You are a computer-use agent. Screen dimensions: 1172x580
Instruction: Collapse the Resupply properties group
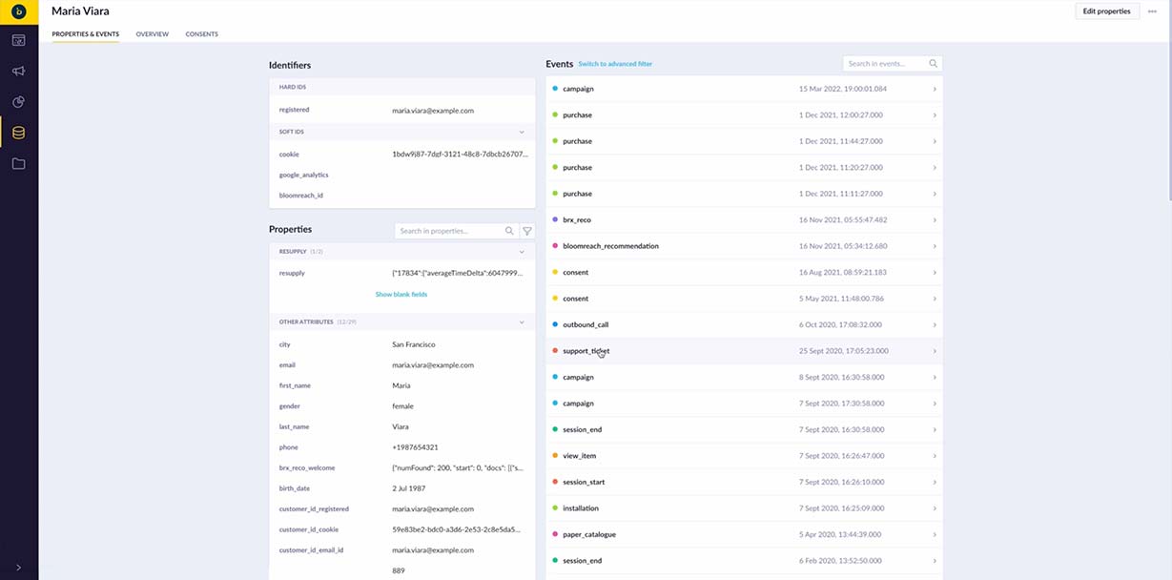point(522,252)
